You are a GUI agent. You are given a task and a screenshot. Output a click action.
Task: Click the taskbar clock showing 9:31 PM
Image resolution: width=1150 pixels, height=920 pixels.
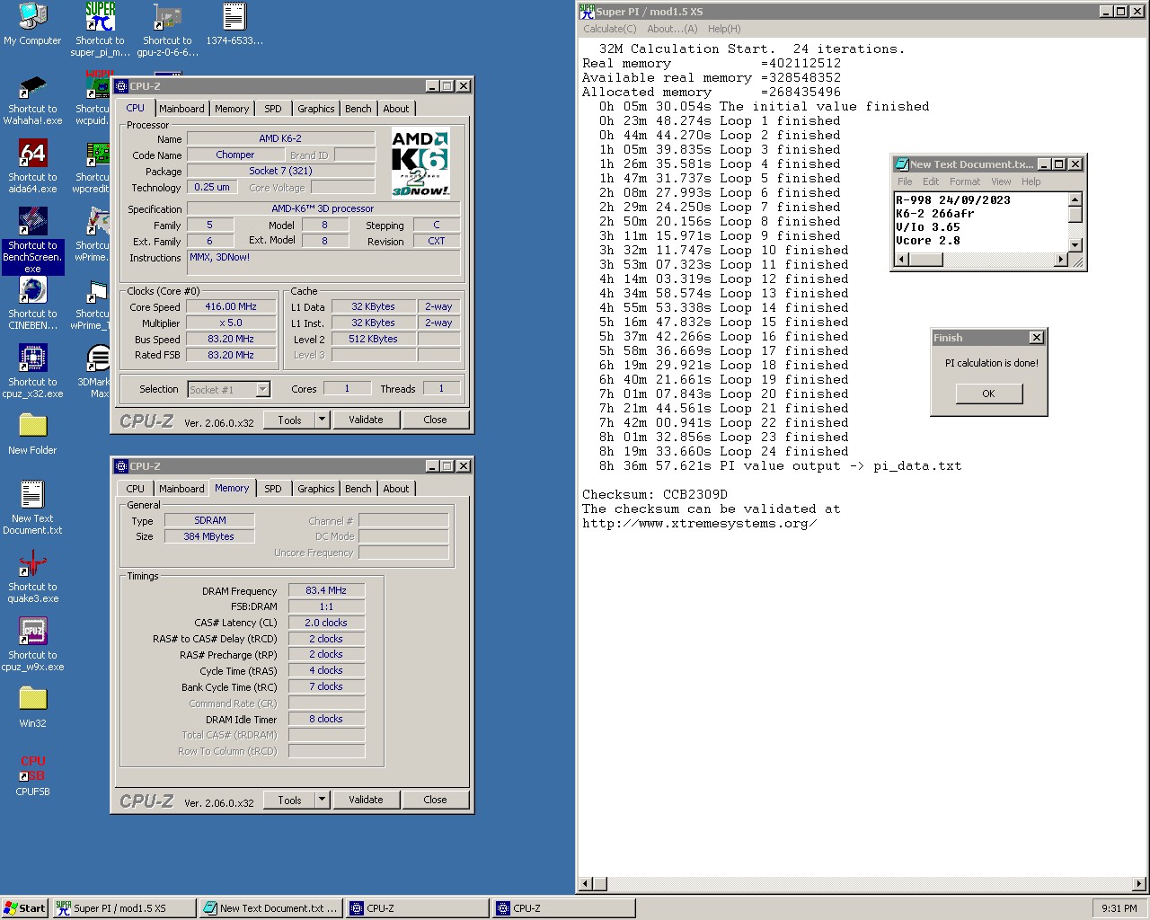click(1119, 908)
